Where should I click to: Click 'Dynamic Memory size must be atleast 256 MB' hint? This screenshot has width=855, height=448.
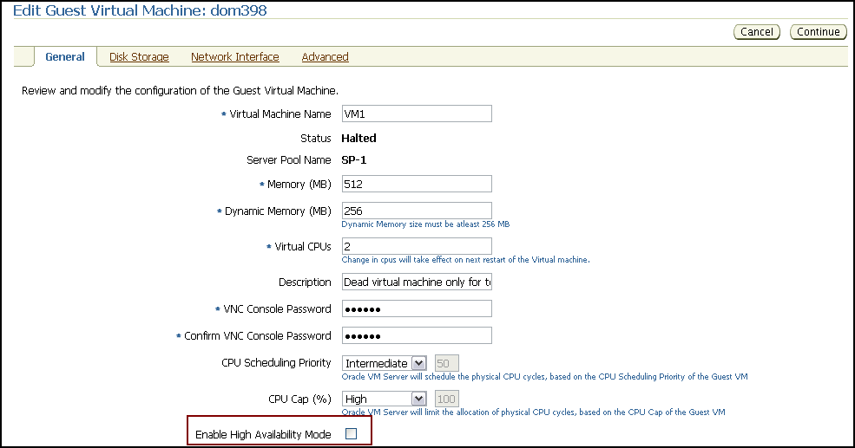[426, 224]
